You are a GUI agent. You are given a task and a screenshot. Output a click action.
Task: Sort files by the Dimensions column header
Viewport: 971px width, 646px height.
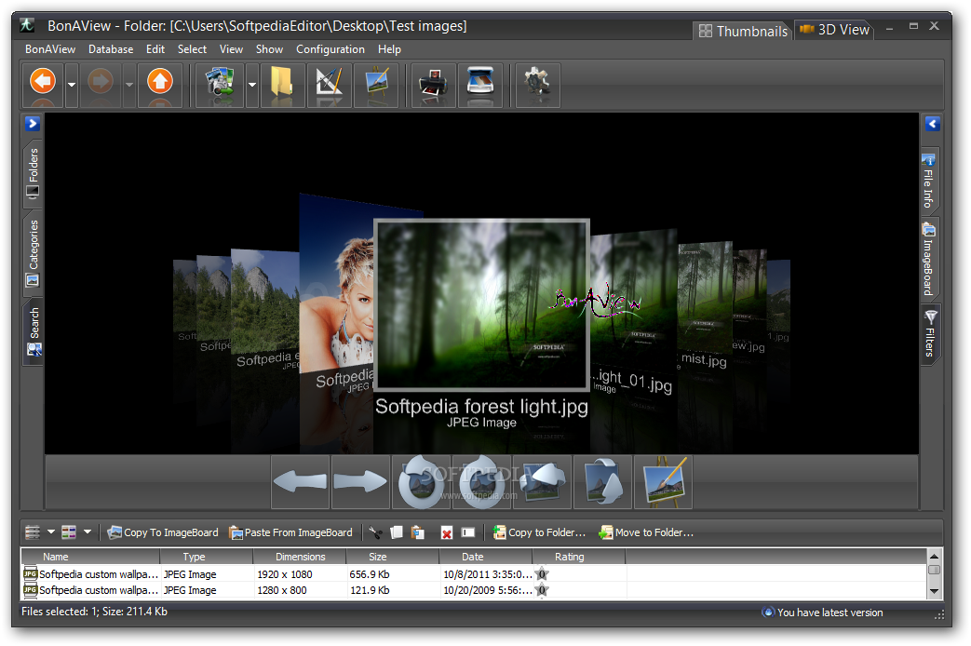300,557
